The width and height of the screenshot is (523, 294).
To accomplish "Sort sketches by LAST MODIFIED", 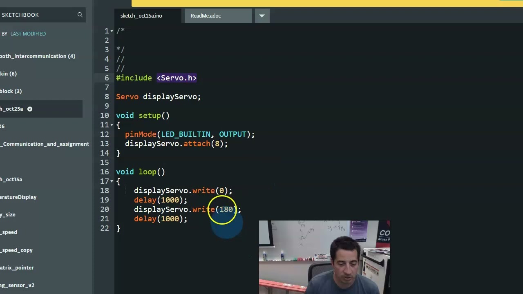I will (28, 33).
